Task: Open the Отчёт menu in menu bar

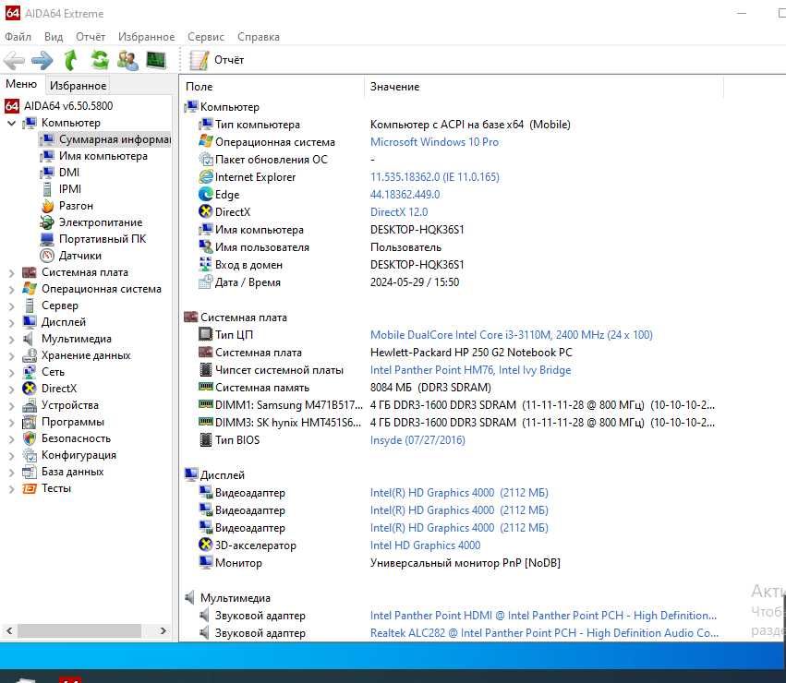Action: click(91, 37)
